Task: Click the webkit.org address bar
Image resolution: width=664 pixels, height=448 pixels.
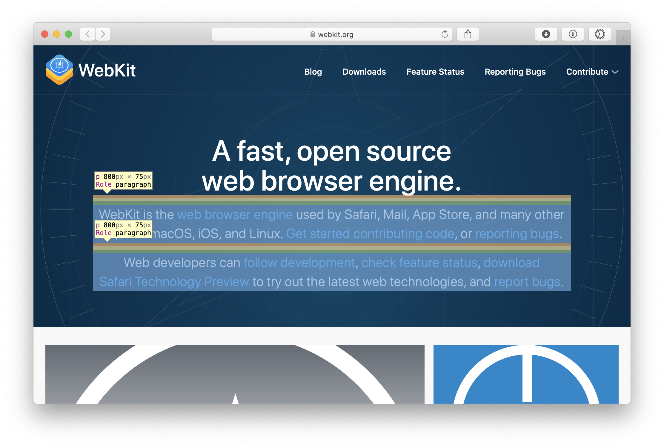Action: 331,34
